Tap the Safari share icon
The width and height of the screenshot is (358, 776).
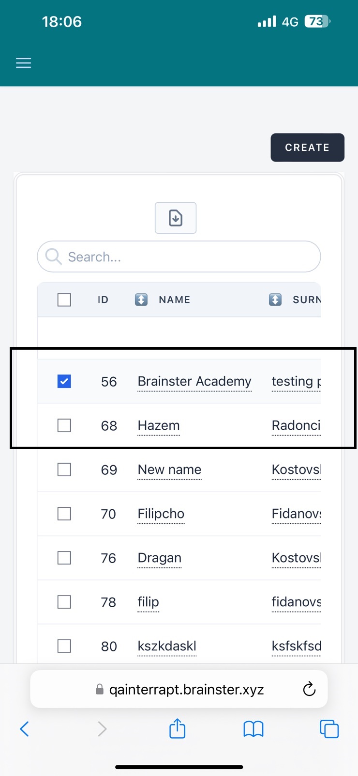pos(177,728)
